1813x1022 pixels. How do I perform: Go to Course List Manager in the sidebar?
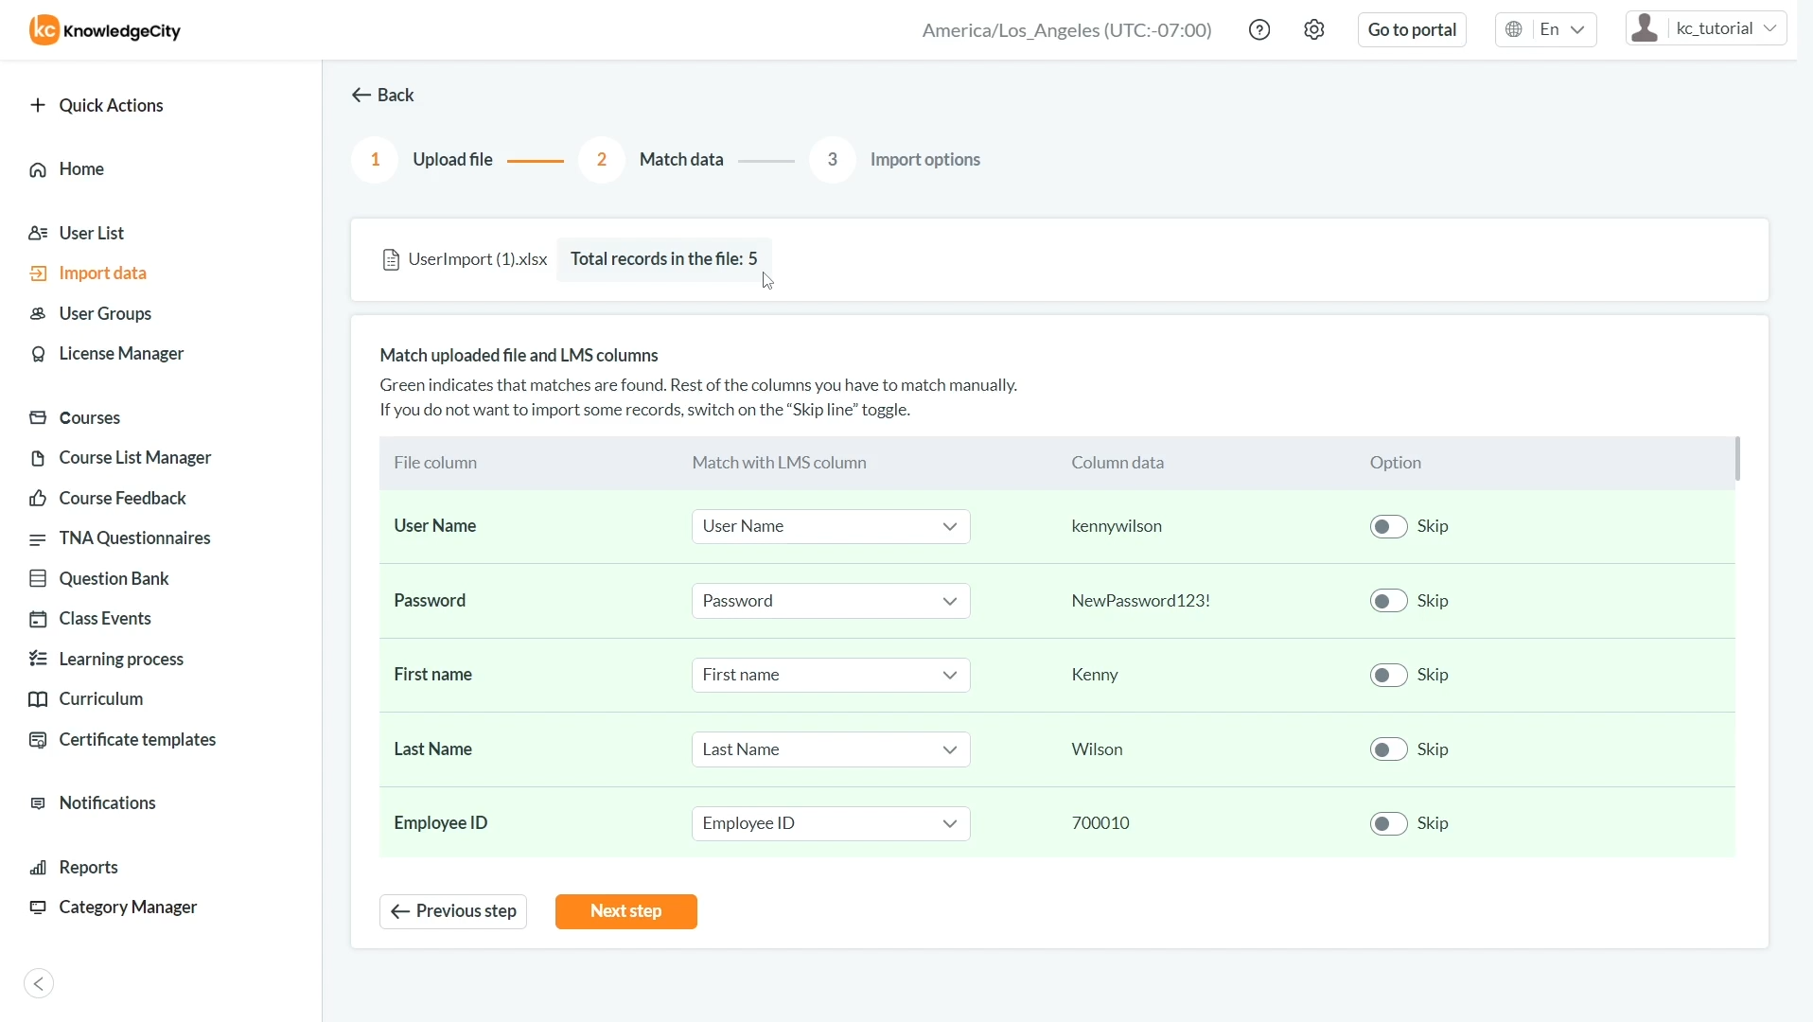134,458
